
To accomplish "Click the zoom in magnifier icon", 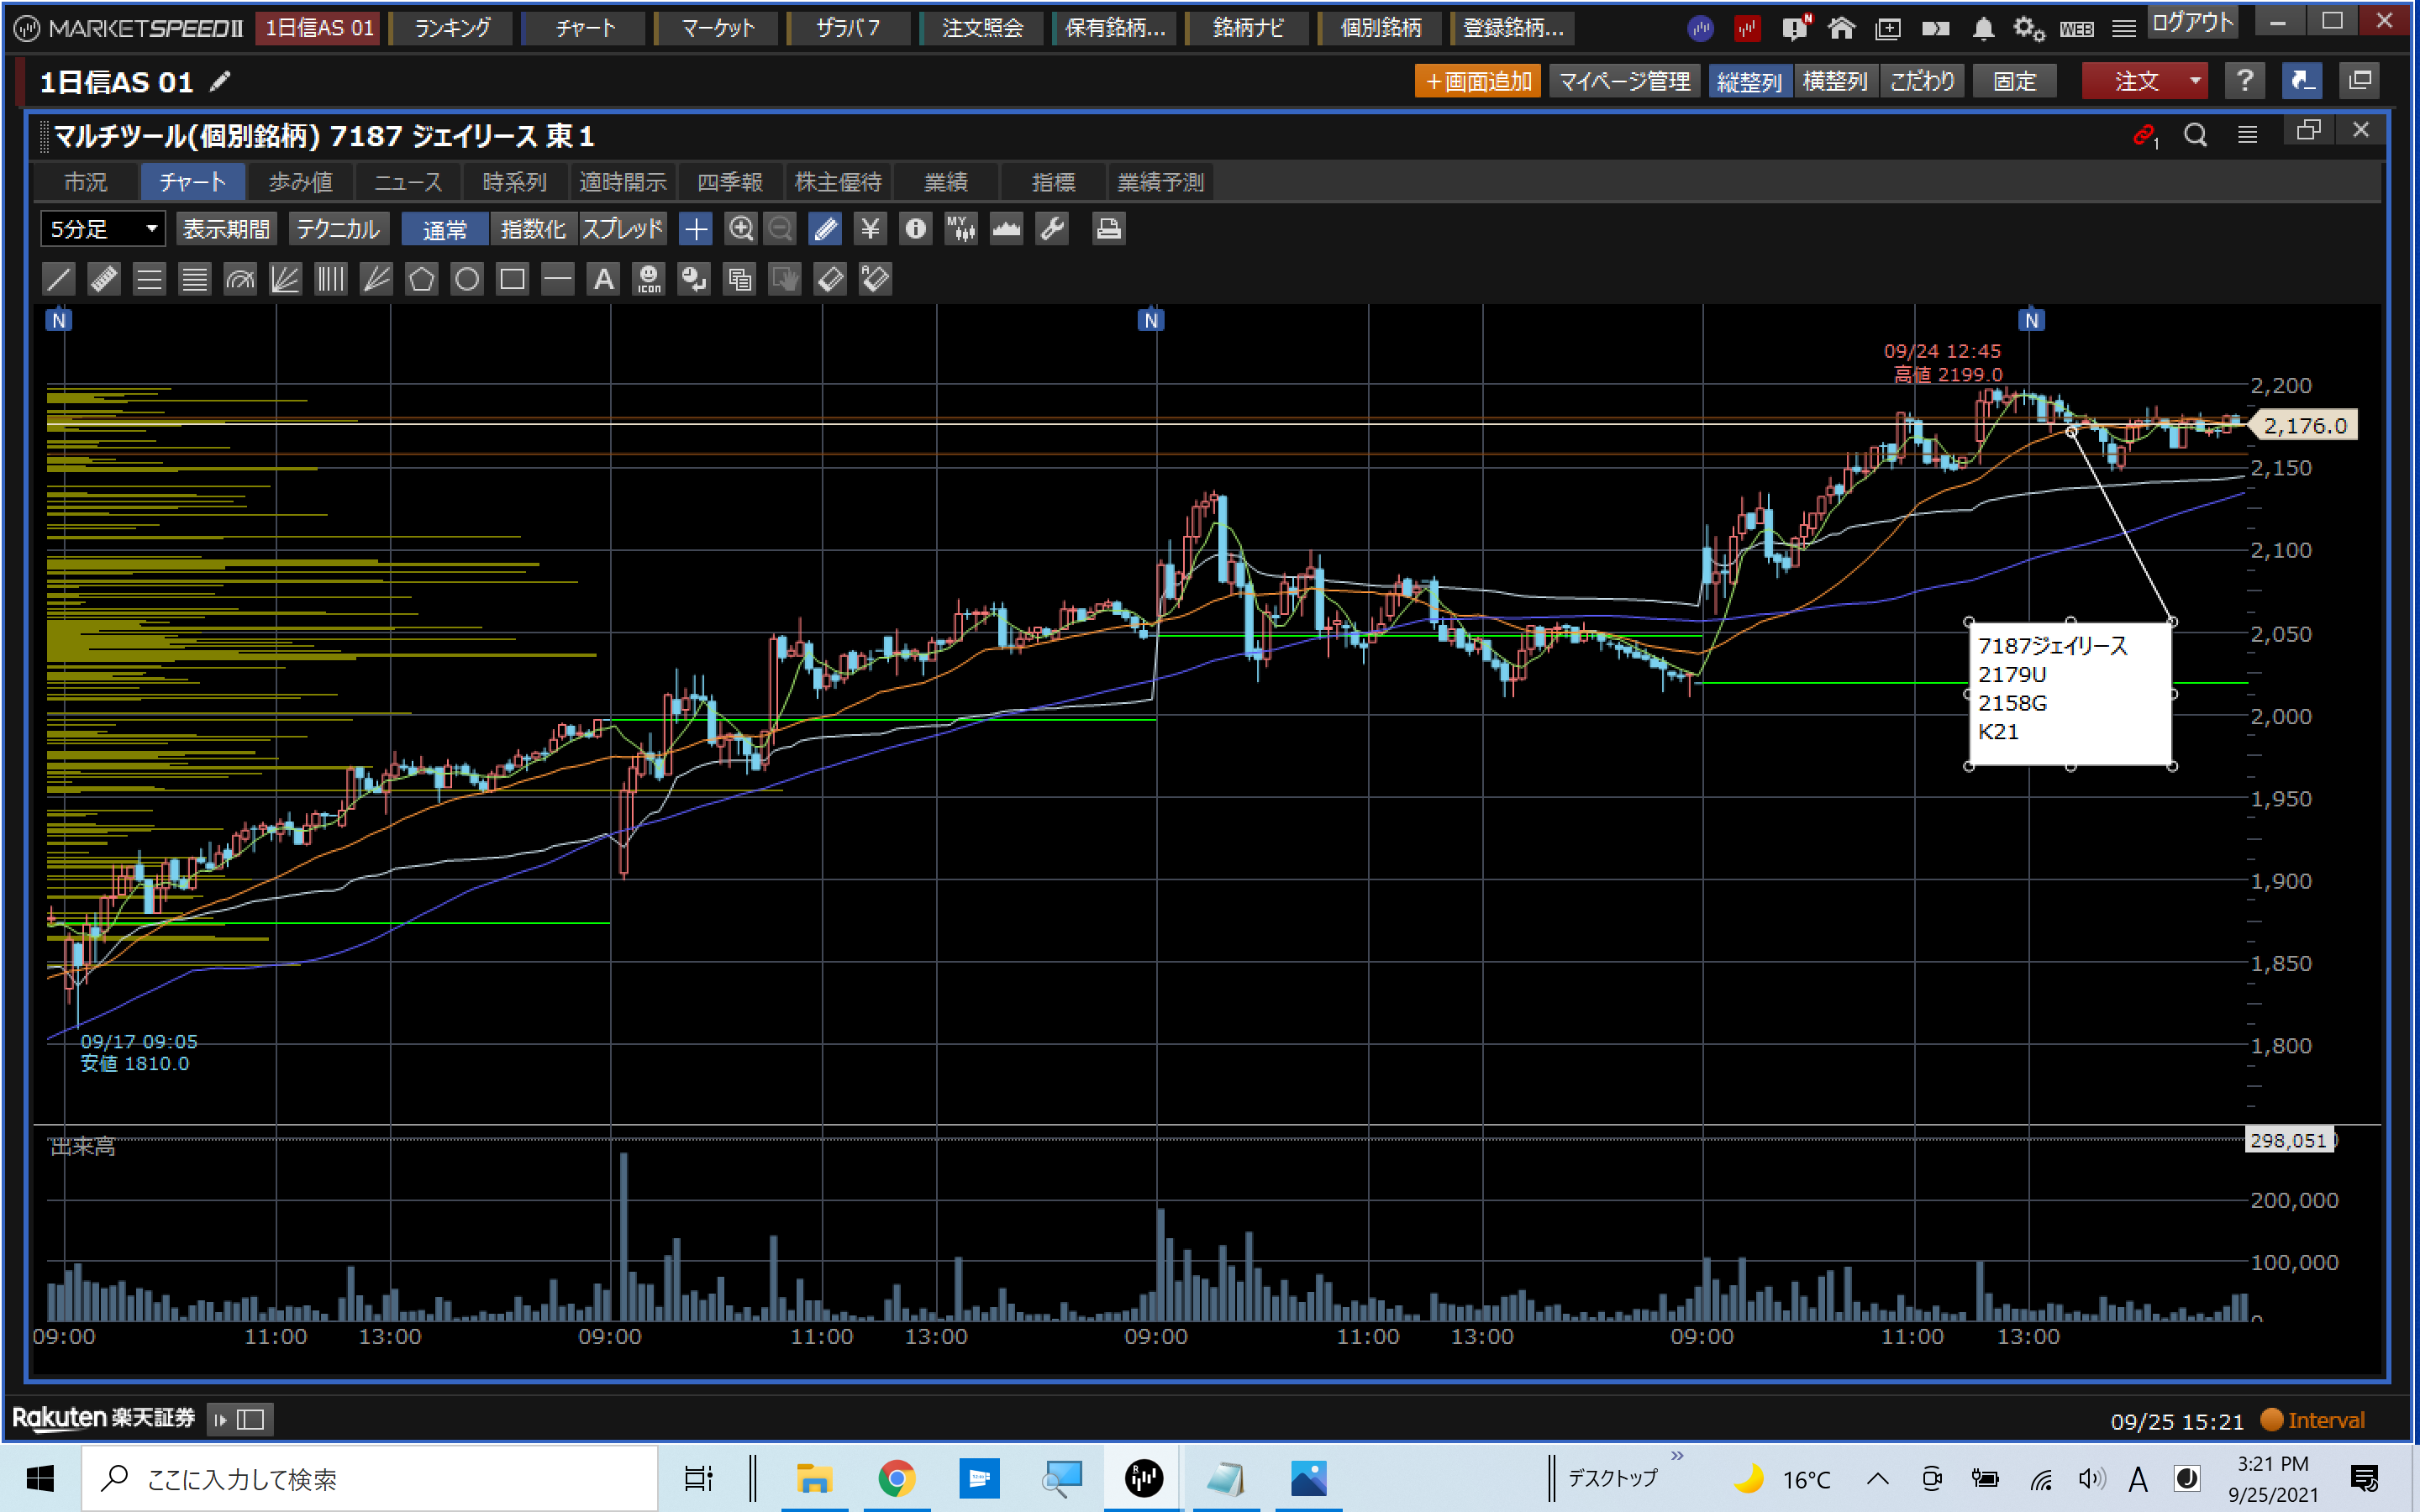I will click(740, 229).
